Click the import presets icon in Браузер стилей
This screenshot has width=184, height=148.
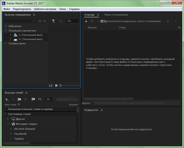(x=33, y=99)
